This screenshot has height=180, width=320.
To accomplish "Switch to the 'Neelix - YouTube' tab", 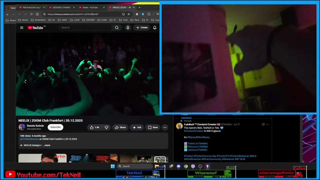I will coord(92,7).
